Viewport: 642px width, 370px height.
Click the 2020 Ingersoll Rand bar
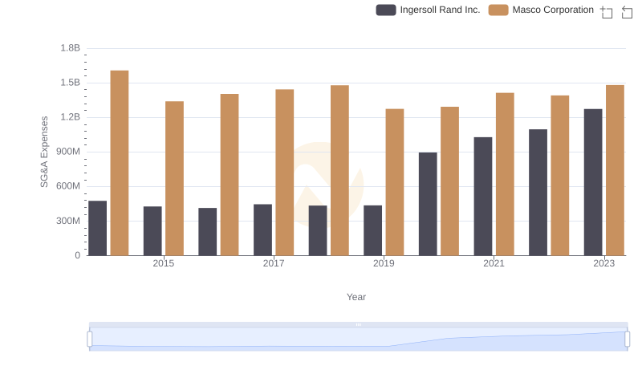(x=428, y=204)
